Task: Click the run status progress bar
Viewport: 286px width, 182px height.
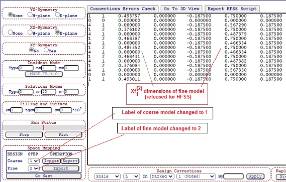Action: [44, 128]
